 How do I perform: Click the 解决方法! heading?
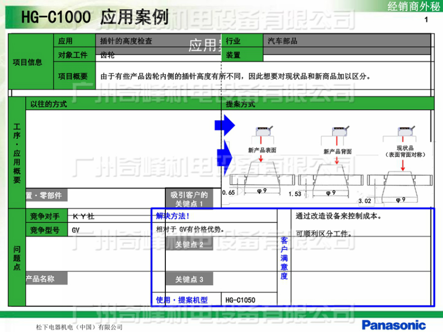[x=173, y=216]
